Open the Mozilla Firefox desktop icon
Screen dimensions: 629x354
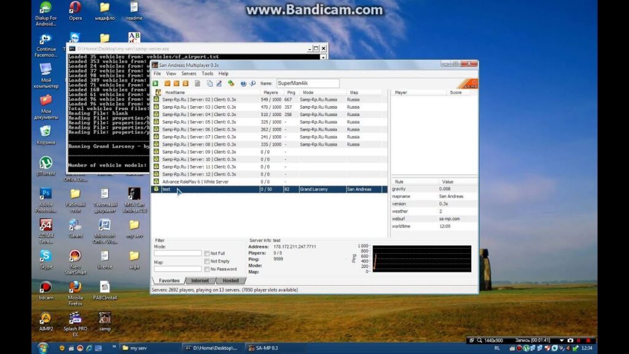point(75,293)
